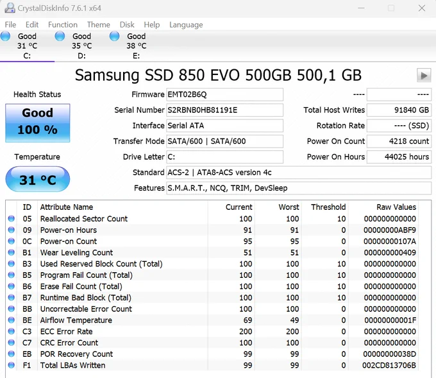Select raw value 0000000ABF9
This screenshot has height=378, width=436.
click(390, 230)
